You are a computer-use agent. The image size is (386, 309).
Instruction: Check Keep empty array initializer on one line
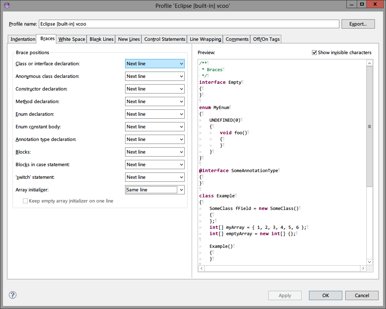[26, 201]
